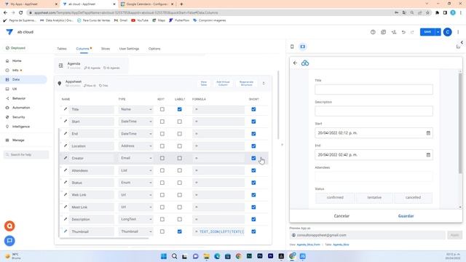The height and width of the screenshot is (262, 466).
Task: Check Label for the Start column
Action: 180,122
